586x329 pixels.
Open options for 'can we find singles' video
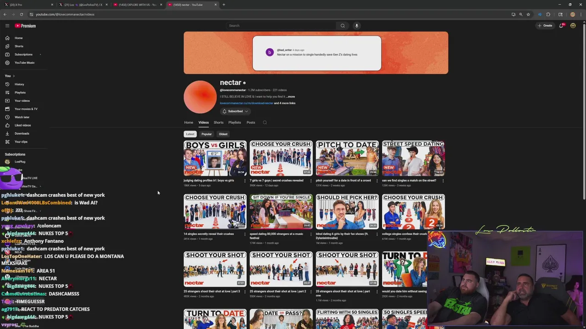(443, 180)
